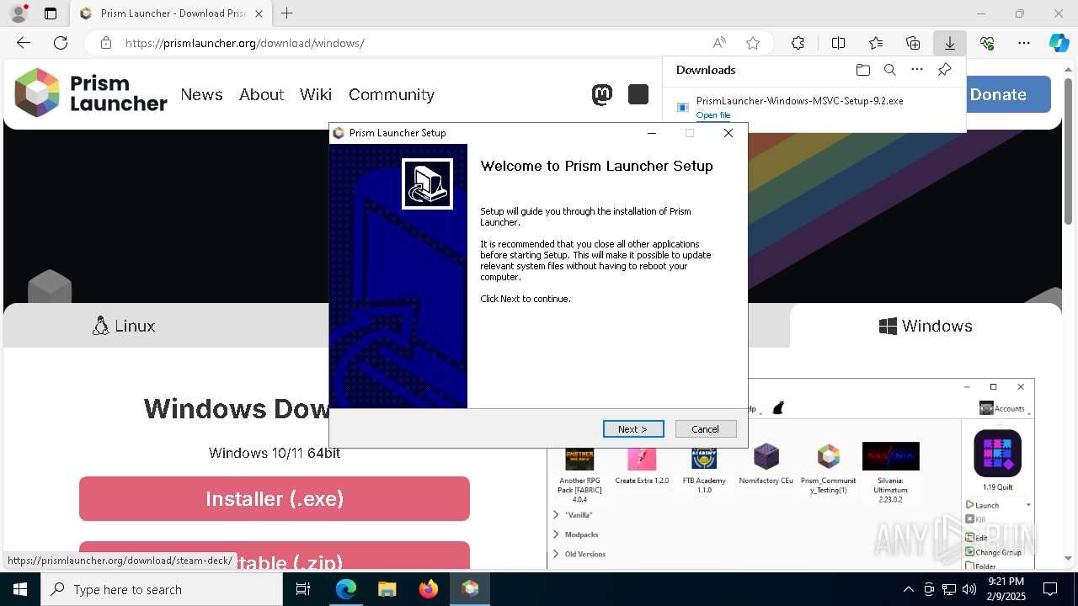The width and height of the screenshot is (1078, 606).
Task: Open Favorites list icon
Action: click(876, 43)
